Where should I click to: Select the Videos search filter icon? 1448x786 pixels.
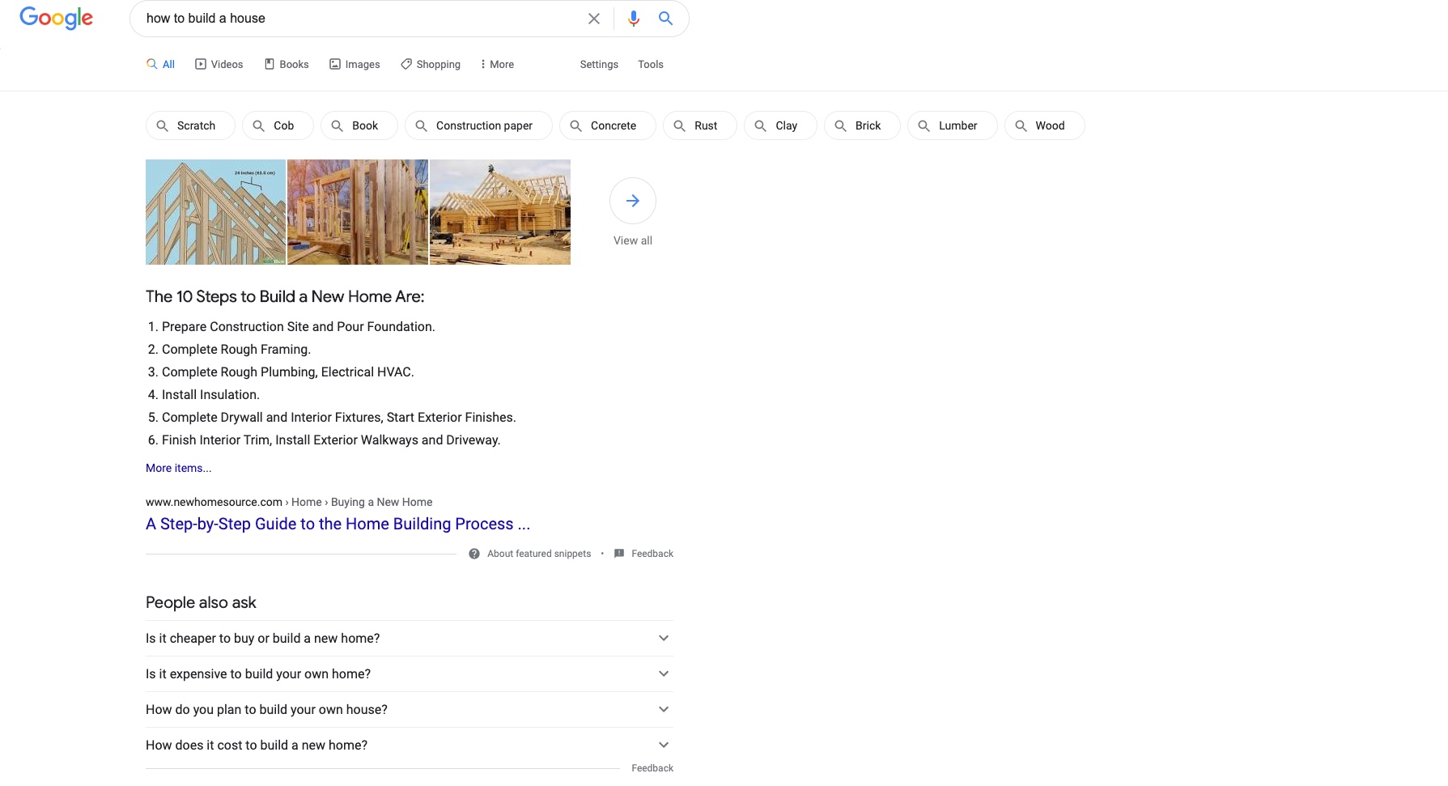[x=199, y=63]
